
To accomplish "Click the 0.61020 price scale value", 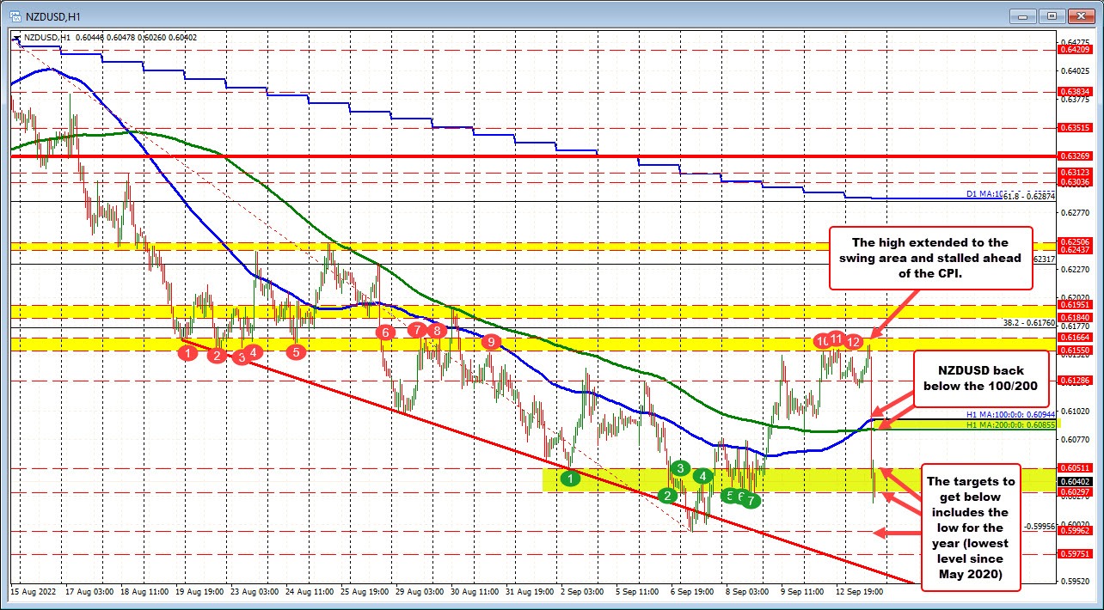I will coord(1073,411).
